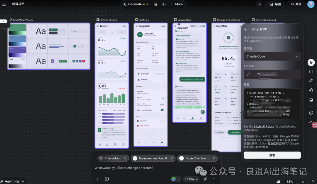Image resolution: width=317 pixels, height=184 pixels.
Task: Go back from Setup MCP panel
Action: coord(246,29)
